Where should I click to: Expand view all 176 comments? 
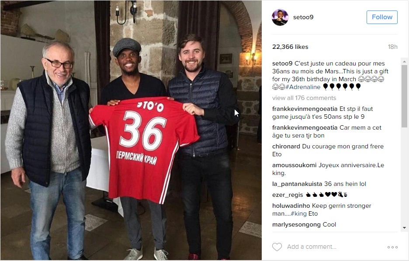pyautogui.click(x=304, y=98)
